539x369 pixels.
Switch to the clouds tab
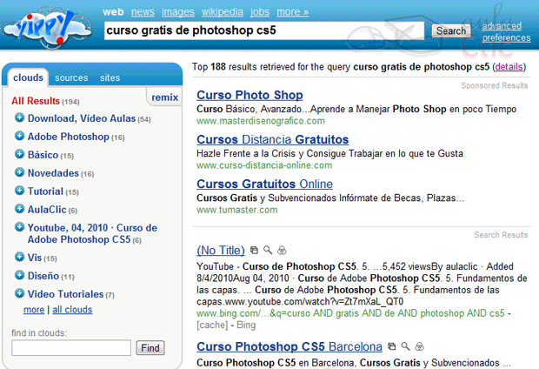point(28,77)
